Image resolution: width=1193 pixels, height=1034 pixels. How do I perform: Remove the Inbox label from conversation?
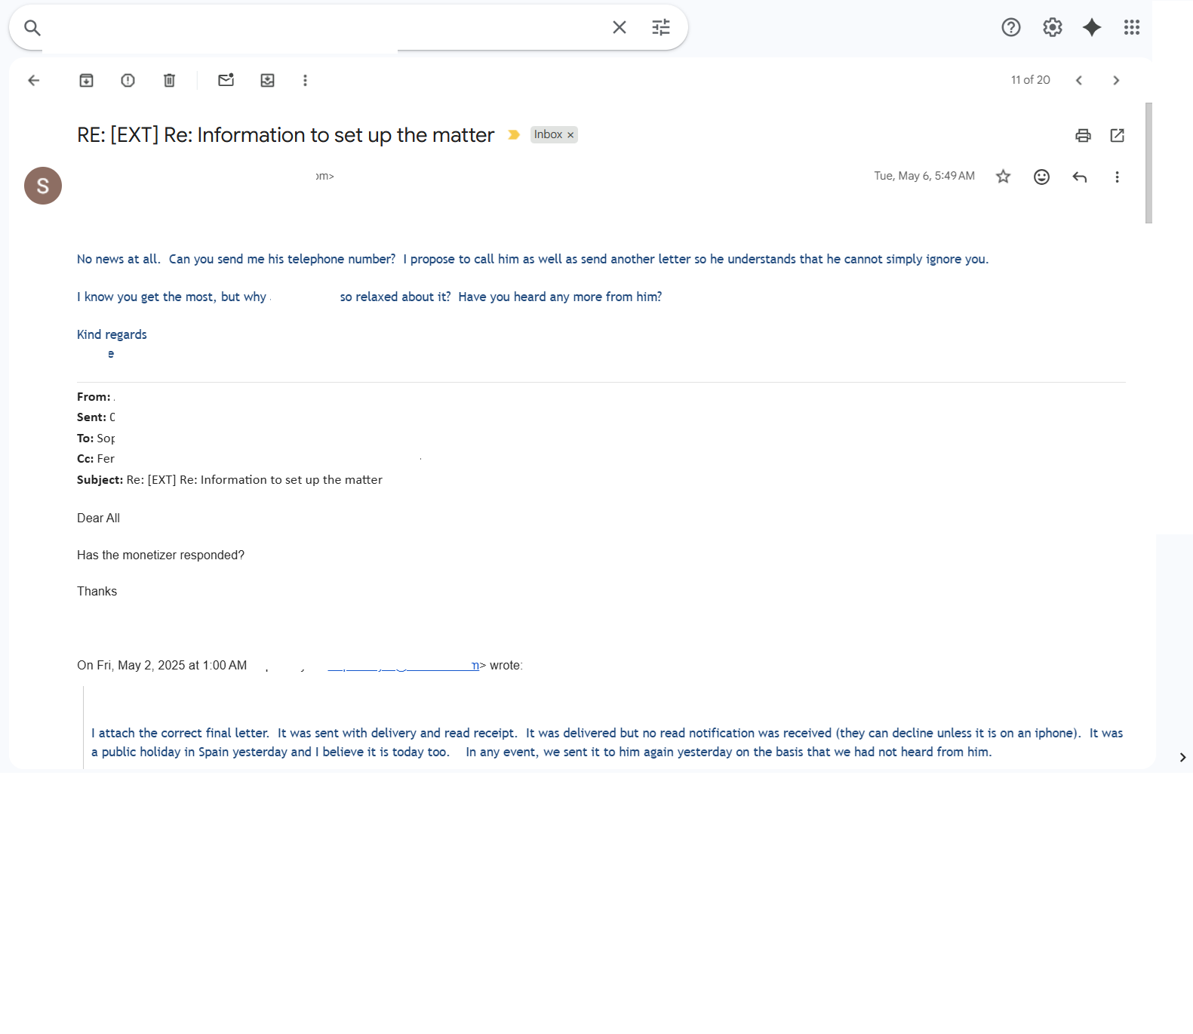(571, 135)
